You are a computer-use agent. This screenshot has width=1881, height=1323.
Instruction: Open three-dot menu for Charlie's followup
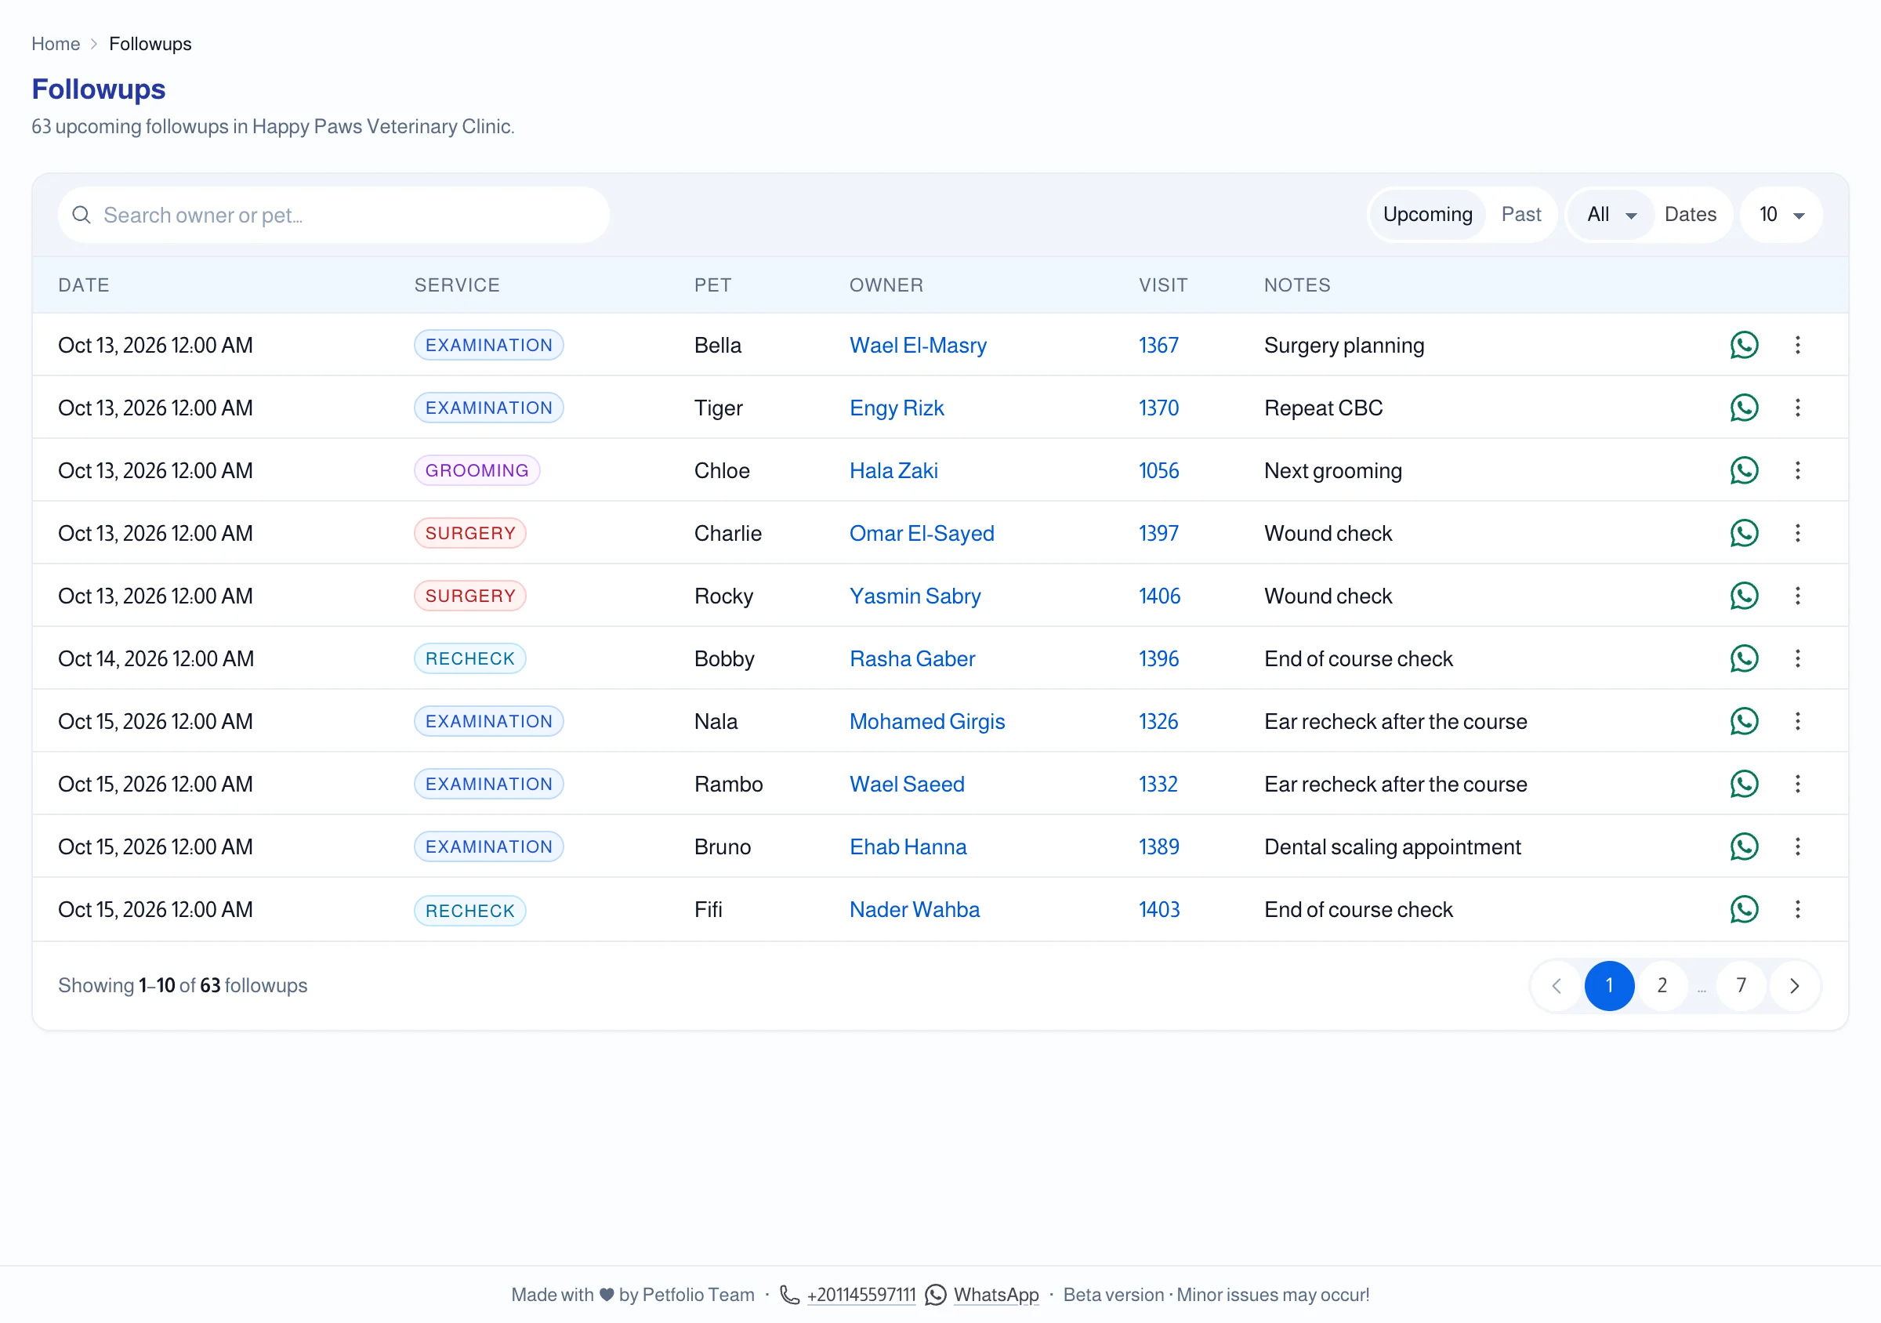point(1797,533)
